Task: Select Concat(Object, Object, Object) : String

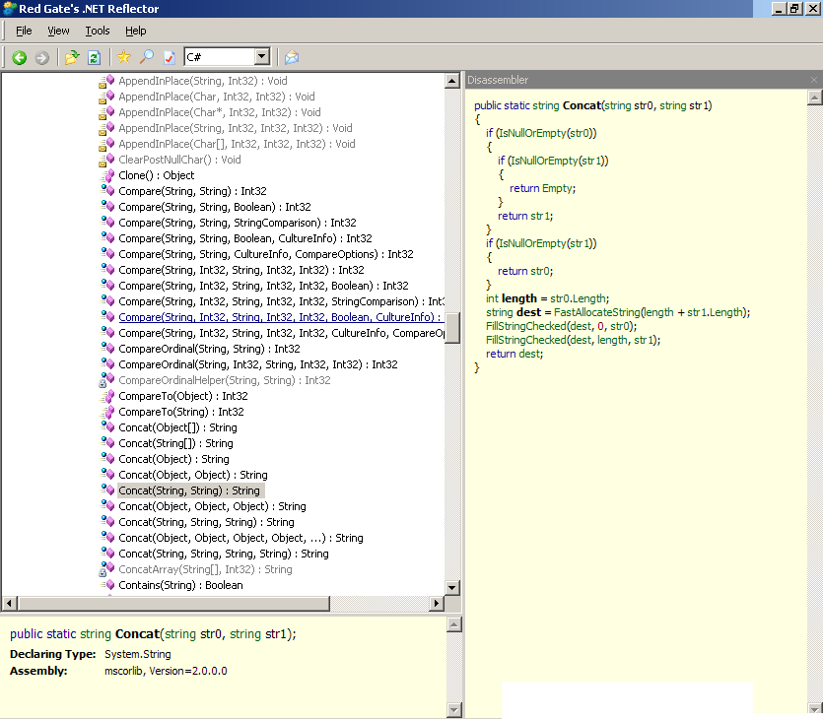Action: click(x=212, y=506)
